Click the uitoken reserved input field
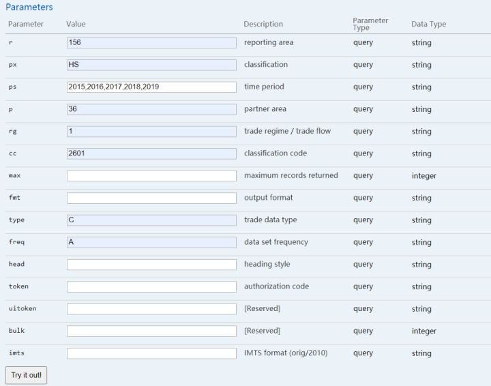The height and width of the screenshot is (386, 491). pyautogui.click(x=151, y=308)
